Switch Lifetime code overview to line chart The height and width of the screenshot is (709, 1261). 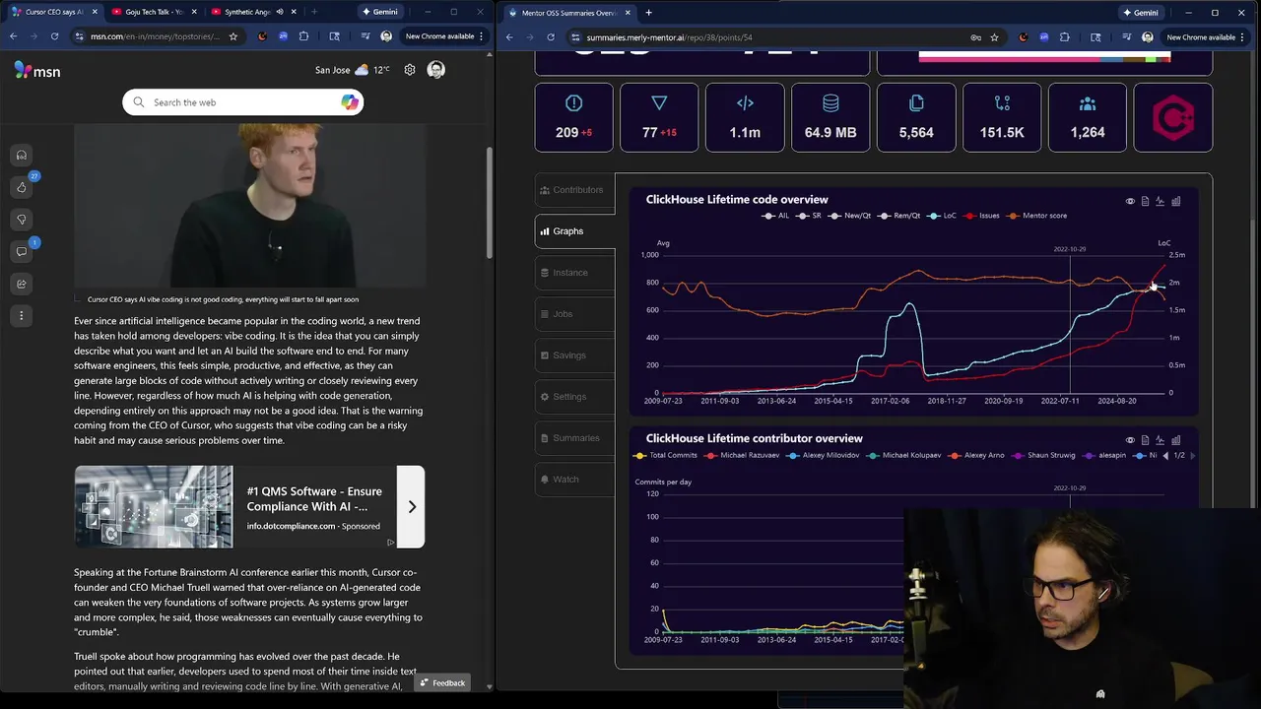(x=1161, y=201)
